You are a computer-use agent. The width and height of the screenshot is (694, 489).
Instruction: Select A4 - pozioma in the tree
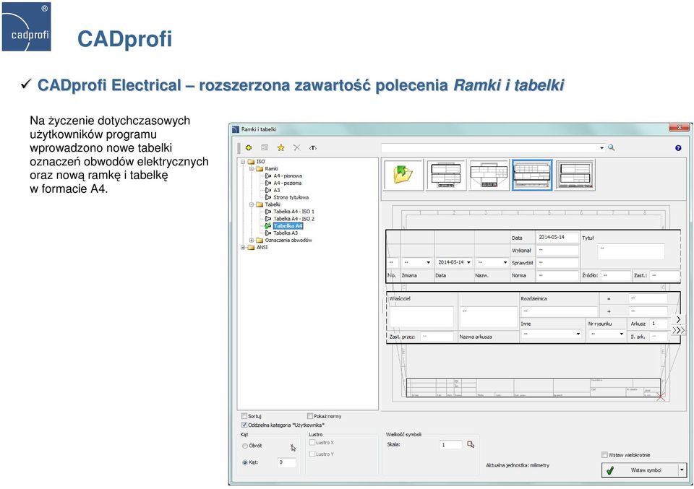click(287, 183)
